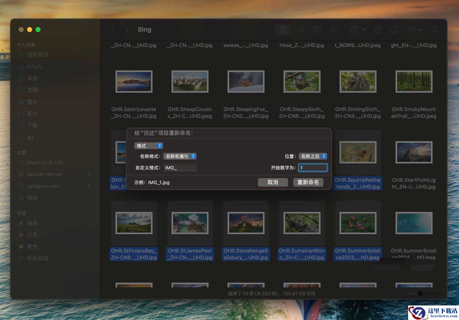Select the OHR.SummerSolstice2023 thumbnail
This screenshot has height=320, width=459.
(x=358, y=223)
